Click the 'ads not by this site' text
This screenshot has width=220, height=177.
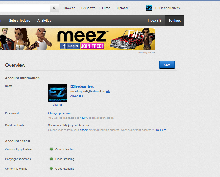tap(146, 52)
